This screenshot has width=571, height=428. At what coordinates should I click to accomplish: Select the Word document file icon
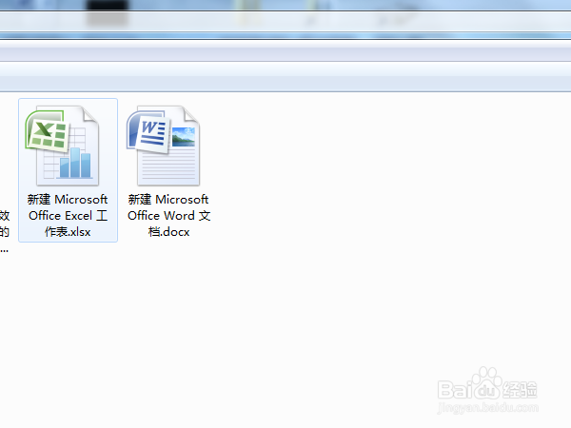[163, 146]
